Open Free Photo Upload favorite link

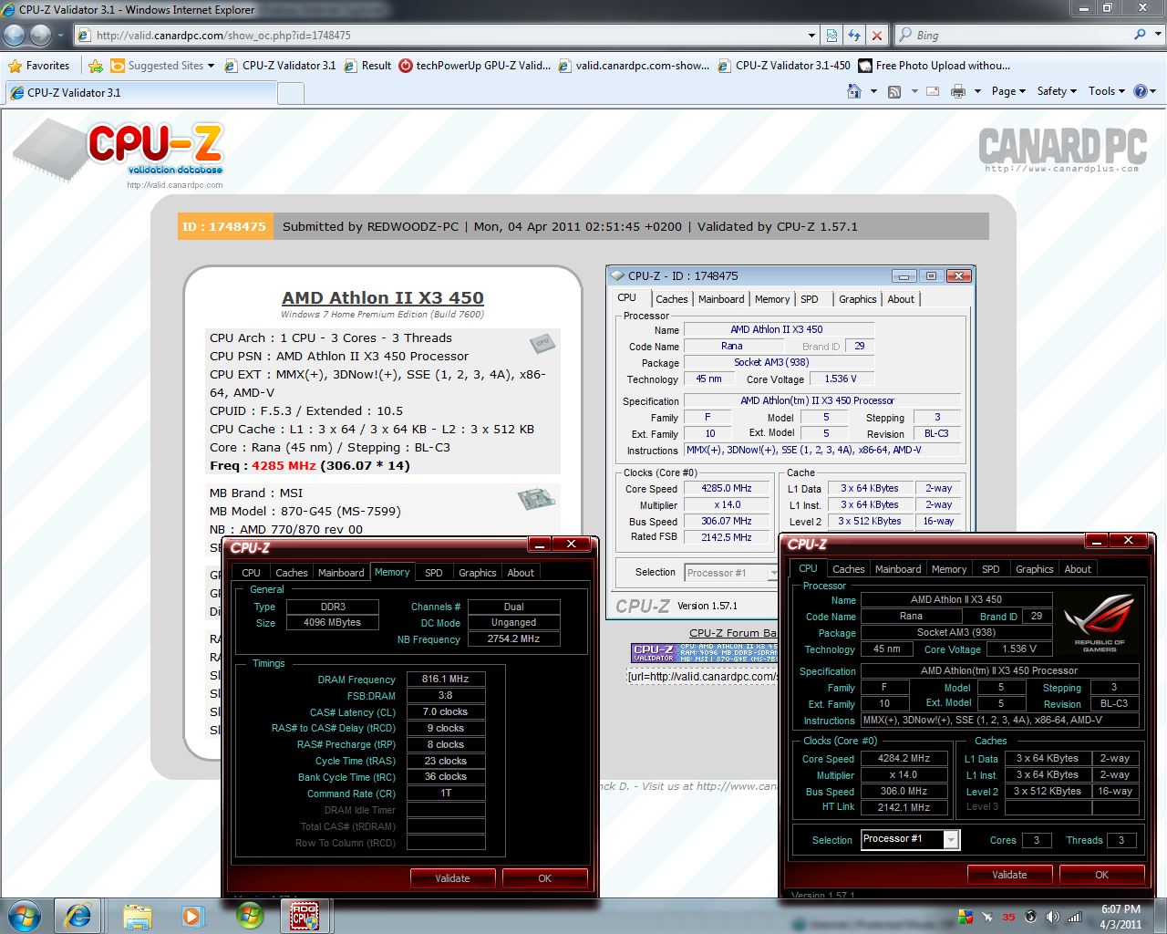click(934, 66)
